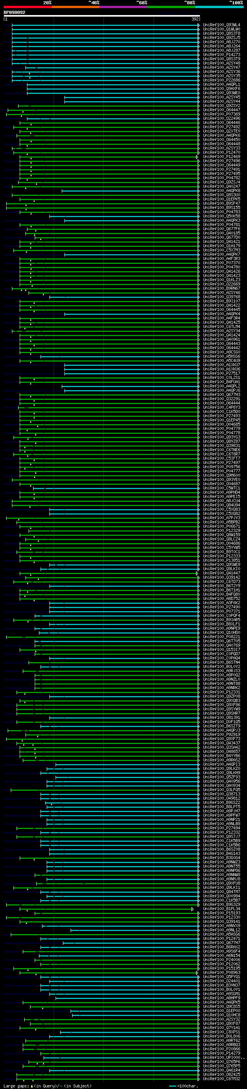Open hit UniRef100_Q93WL4
247x1089 pixels.
[222, 25]
